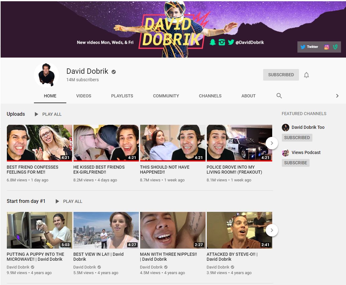Click '3.9M views • 4 years ago' text

tap(229, 273)
